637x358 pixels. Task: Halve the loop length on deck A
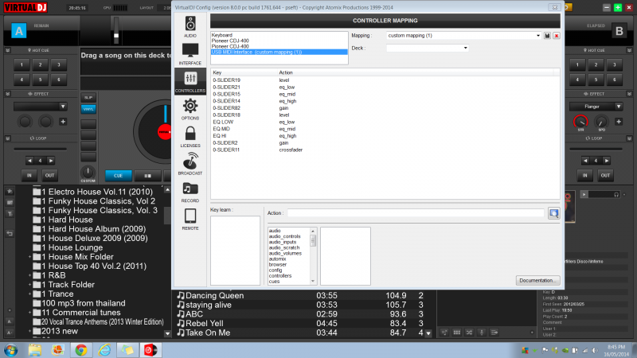[29, 161]
